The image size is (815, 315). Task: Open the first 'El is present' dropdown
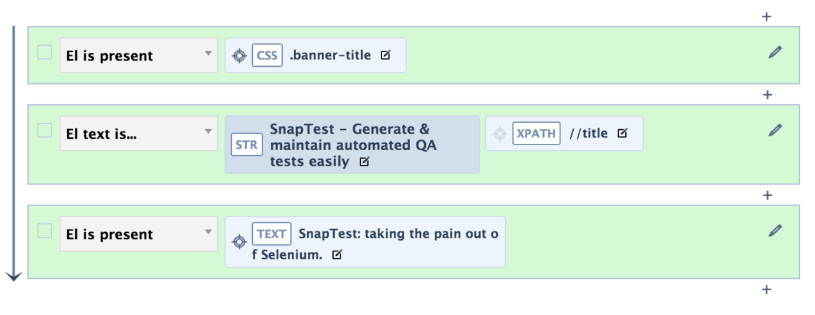pos(139,55)
